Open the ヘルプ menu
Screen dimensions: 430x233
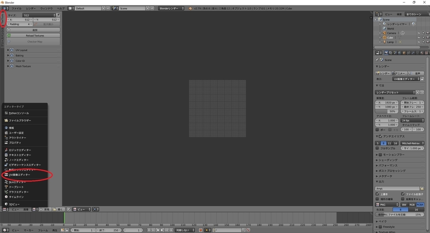pyautogui.click(x=60, y=8)
